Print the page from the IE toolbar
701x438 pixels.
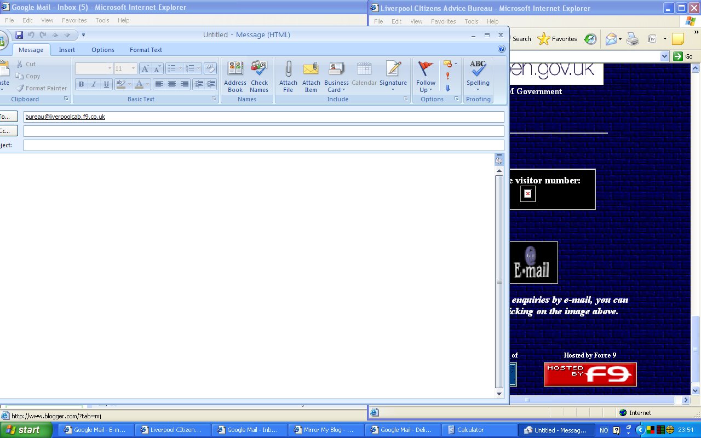click(632, 39)
